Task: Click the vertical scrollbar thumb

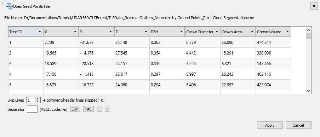Action: coord(309,36)
